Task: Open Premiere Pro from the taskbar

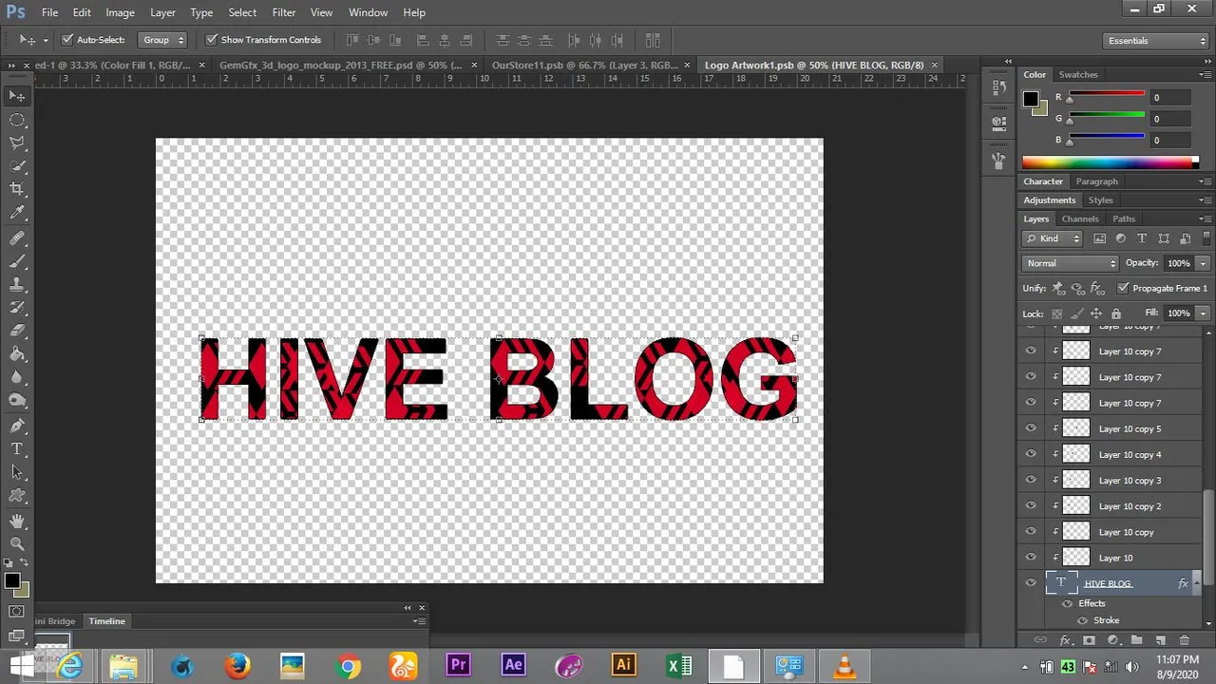Action: [x=458, y=665]
